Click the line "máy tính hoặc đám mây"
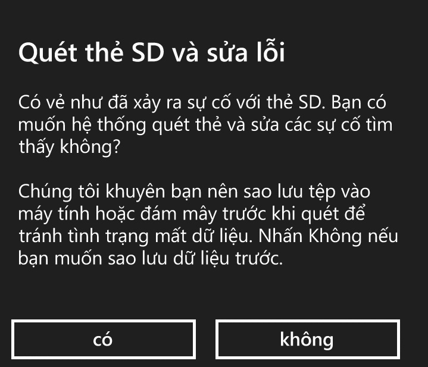 (x=190, y=215)
